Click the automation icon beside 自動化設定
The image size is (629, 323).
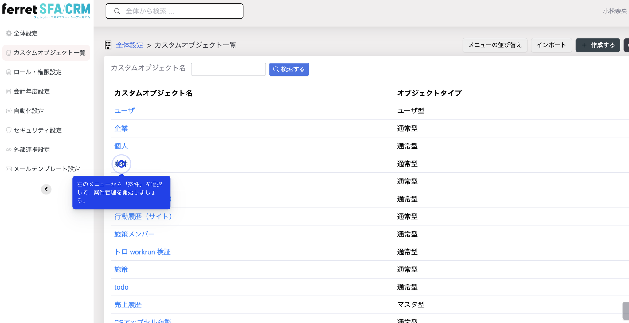pos(9,111)
